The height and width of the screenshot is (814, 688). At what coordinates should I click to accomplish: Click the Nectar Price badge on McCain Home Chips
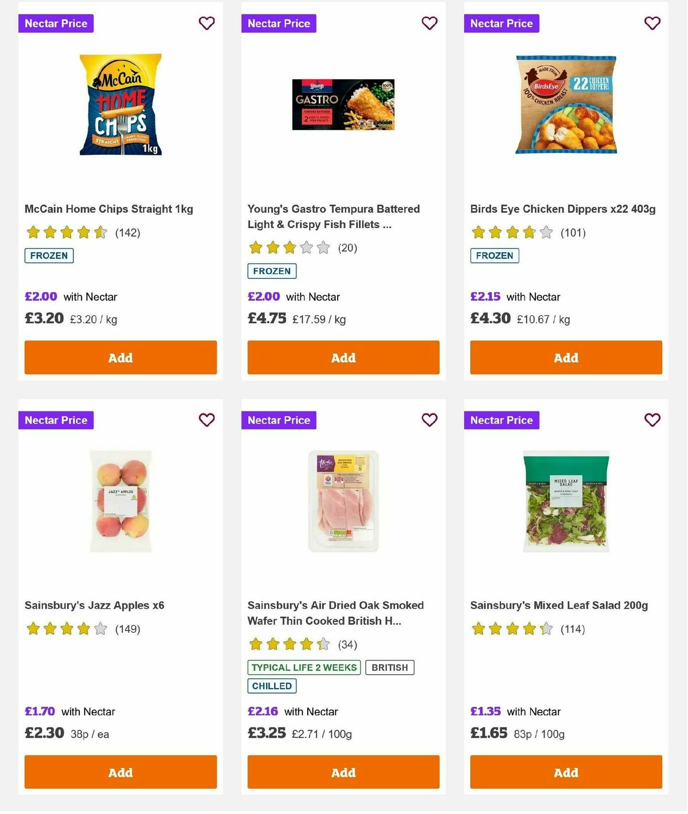pyautogui.click(x=56, y=24)
